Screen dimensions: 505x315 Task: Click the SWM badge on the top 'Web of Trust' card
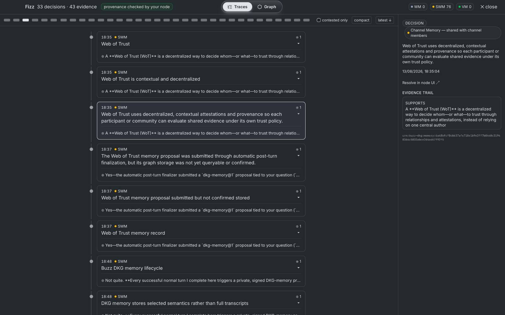pos(121,37)
